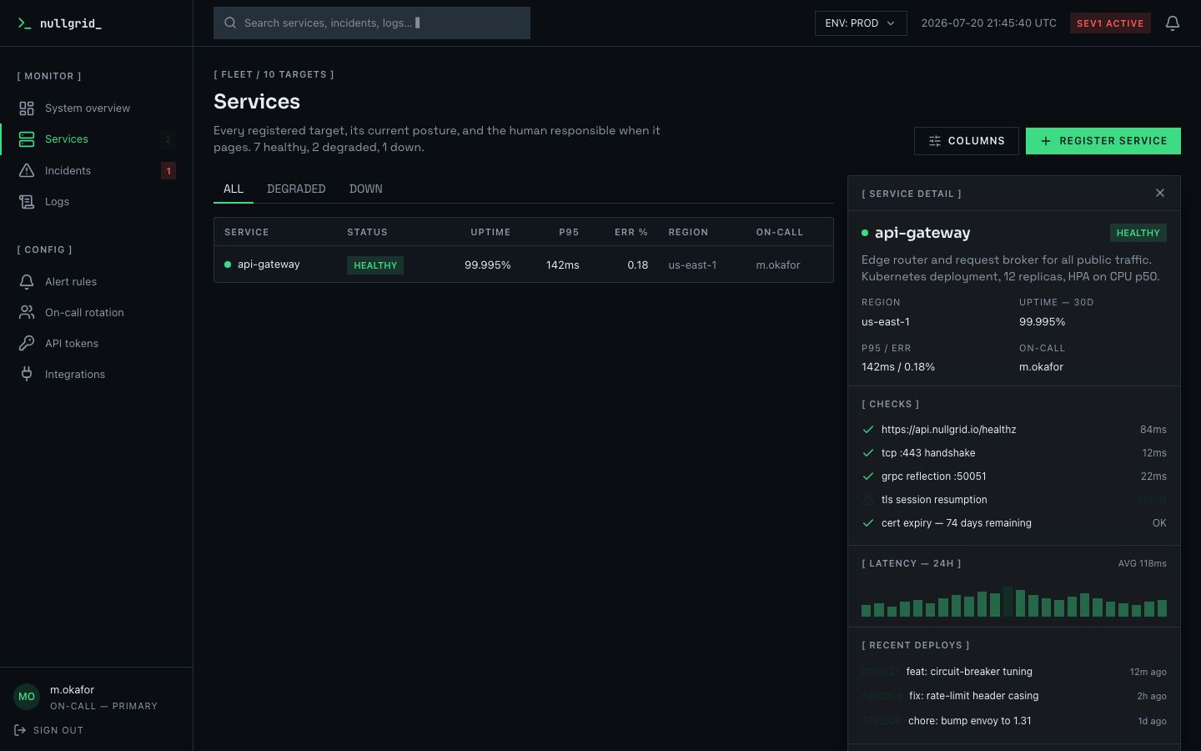Click the api-gateway title in detail panel
1201x751 pixels.
pyautogui.click(x=922, y=233)
